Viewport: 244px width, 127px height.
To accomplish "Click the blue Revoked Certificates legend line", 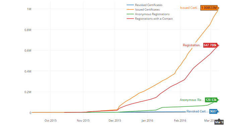I will click(130, 5).
